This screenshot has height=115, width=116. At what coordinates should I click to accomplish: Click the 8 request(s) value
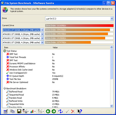tap(57, 76)
